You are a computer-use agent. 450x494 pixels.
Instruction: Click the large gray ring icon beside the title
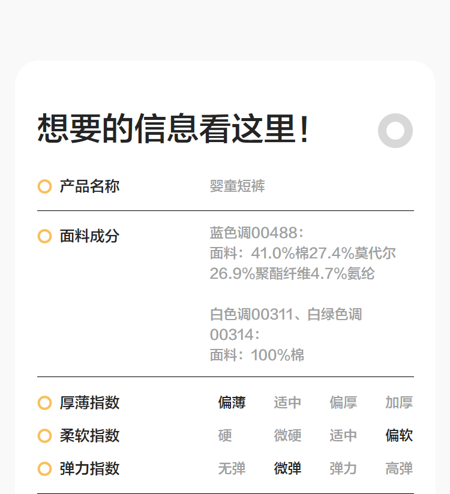[x=395, y=130]
